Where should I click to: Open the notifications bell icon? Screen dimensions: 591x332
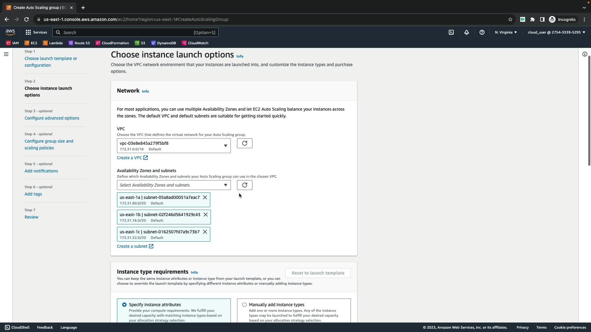coord(467,32)
